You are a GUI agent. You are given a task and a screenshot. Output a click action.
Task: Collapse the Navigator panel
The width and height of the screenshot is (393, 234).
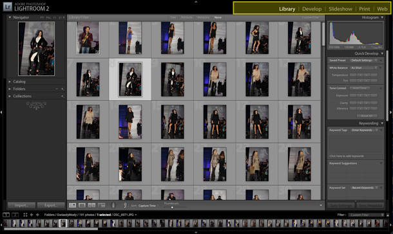click(10, 17)
